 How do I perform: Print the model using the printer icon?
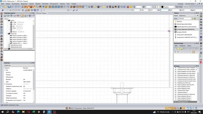point(12,7)
